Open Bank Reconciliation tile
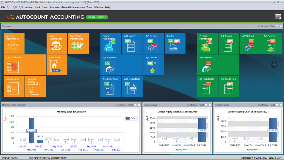Screen dimensions: 284x160 click(57, 43)
